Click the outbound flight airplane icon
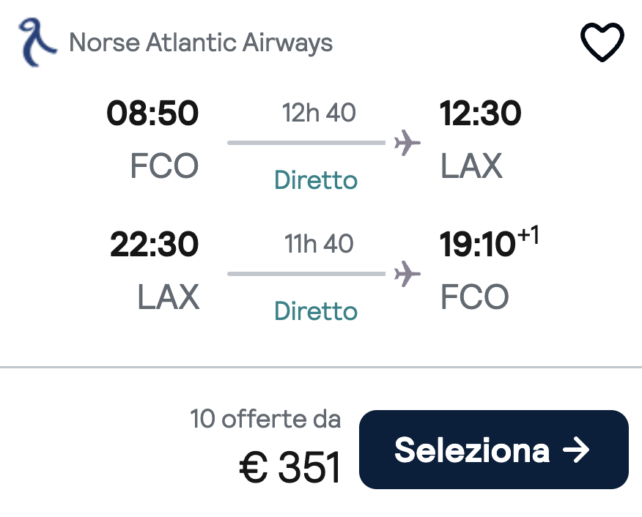Viewport: 642px width, 517px height. click(407, 143)
